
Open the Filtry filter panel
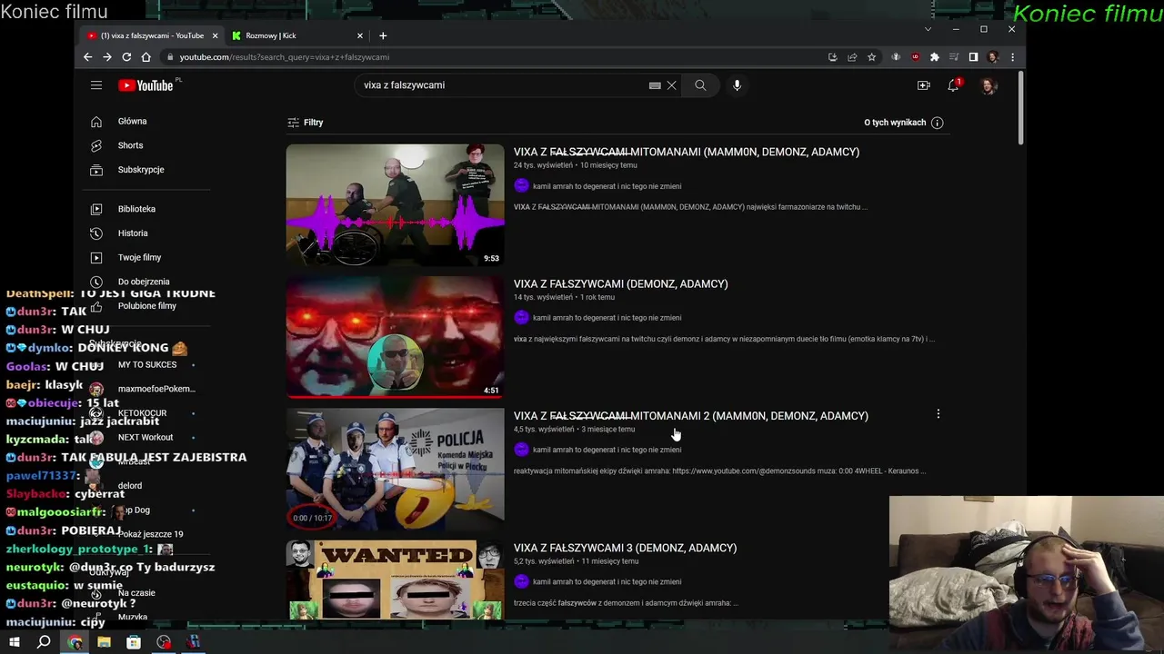point(306,123)
